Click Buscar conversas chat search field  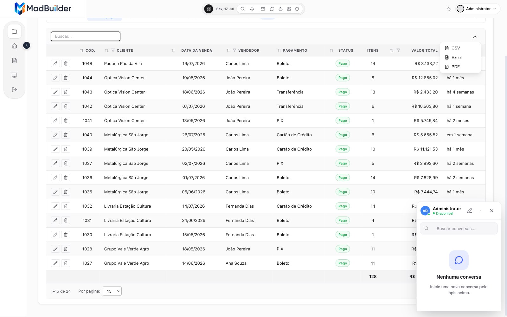pos(459,229)
